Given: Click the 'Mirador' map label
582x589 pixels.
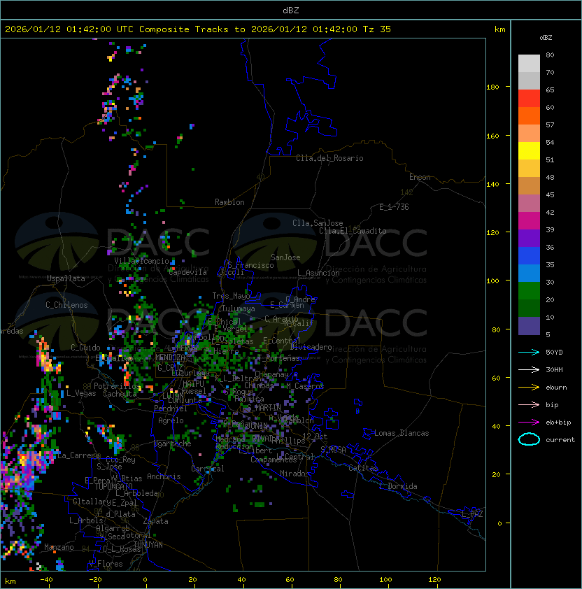Looking at the screenshot, I should (x=295, y=474).
